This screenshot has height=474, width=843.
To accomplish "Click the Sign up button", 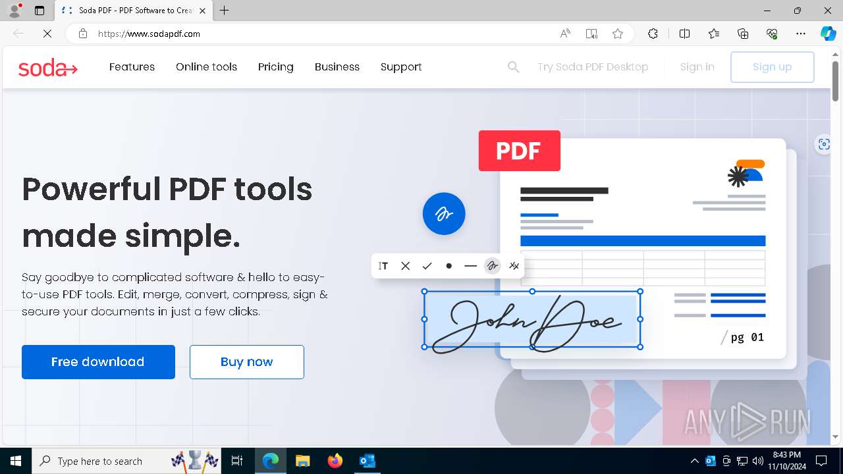I will (x=772, y=67).
